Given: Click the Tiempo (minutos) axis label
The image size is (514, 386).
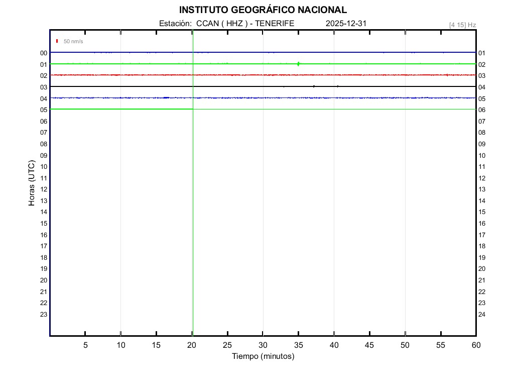Looking at the screenshot, I should pyautogui.click(x=263, y=356).
